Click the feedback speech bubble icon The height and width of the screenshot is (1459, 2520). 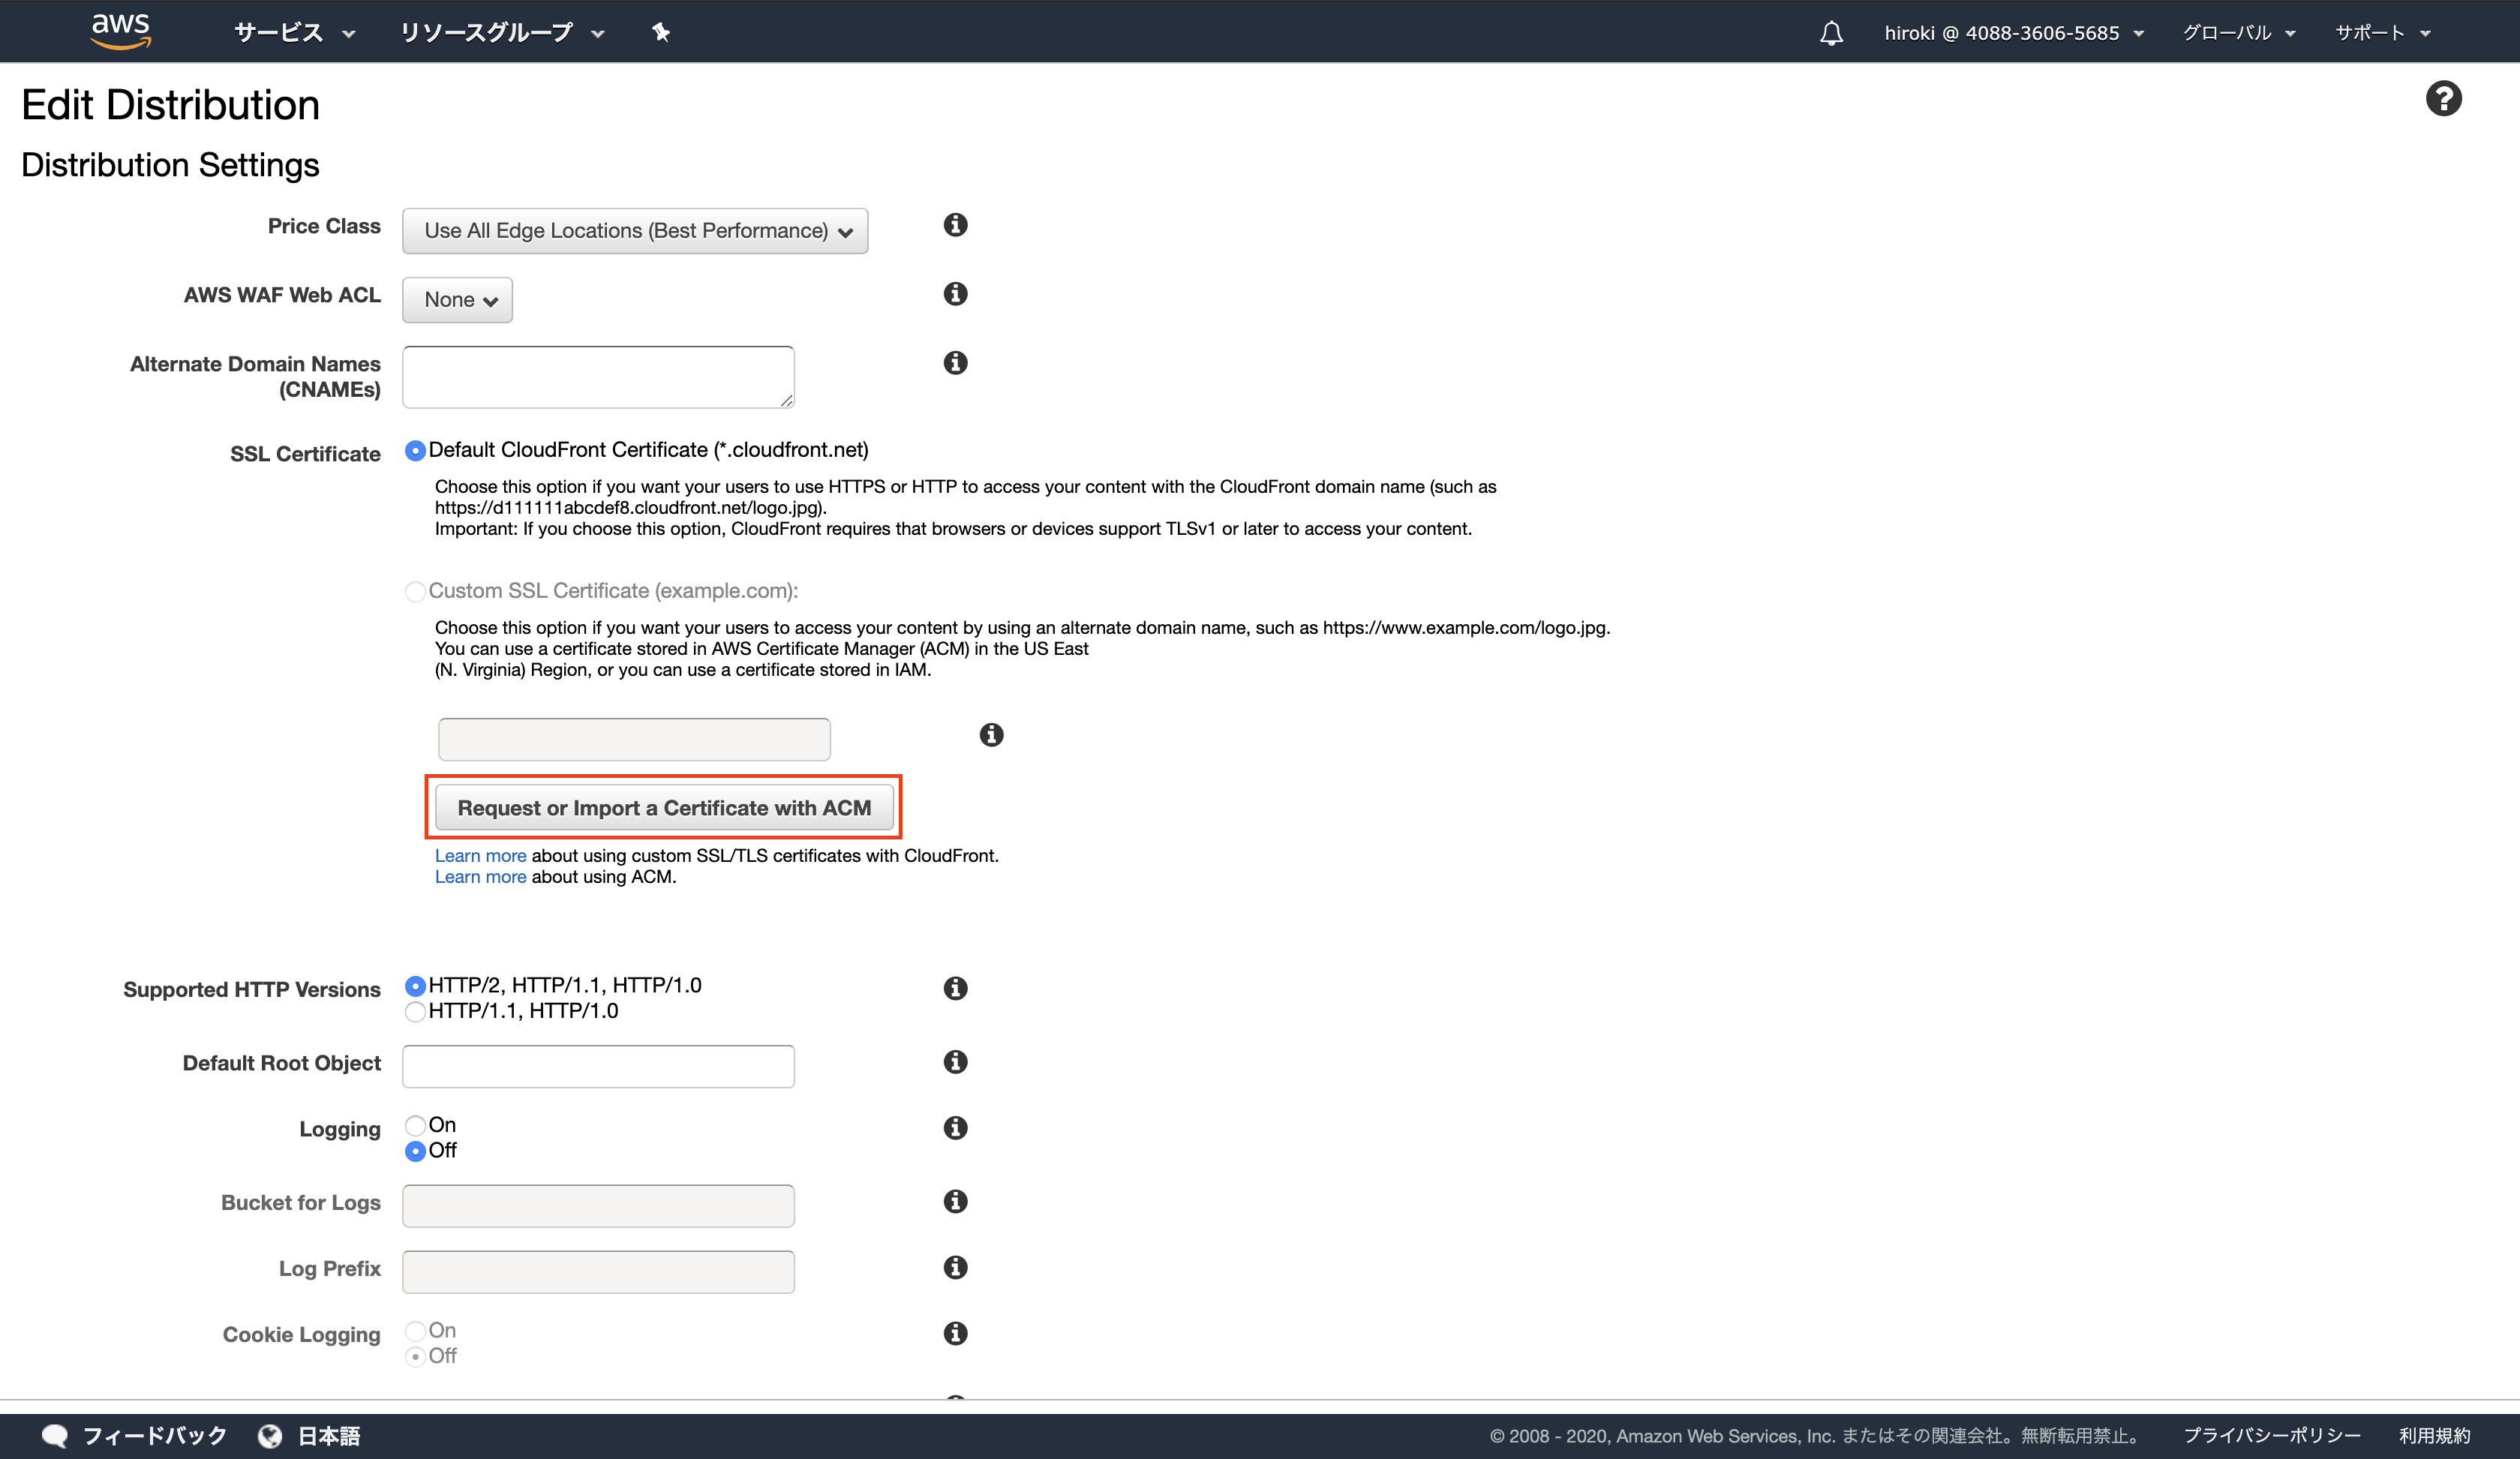coord(54,1436)
